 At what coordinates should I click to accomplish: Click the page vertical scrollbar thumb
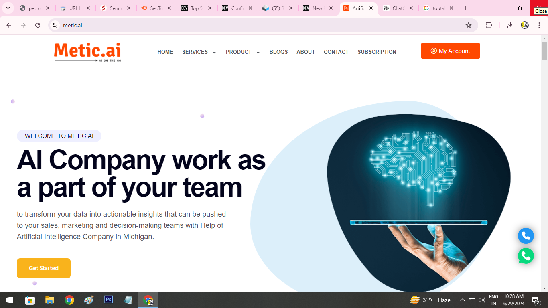coord(544,50)
